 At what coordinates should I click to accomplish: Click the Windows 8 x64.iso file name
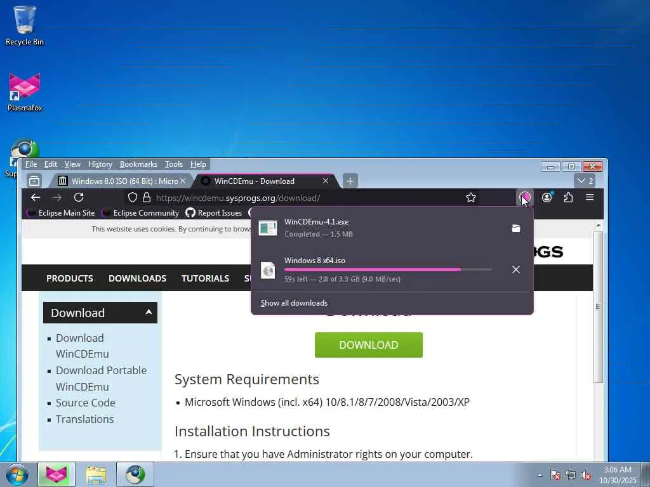[315, 261]
